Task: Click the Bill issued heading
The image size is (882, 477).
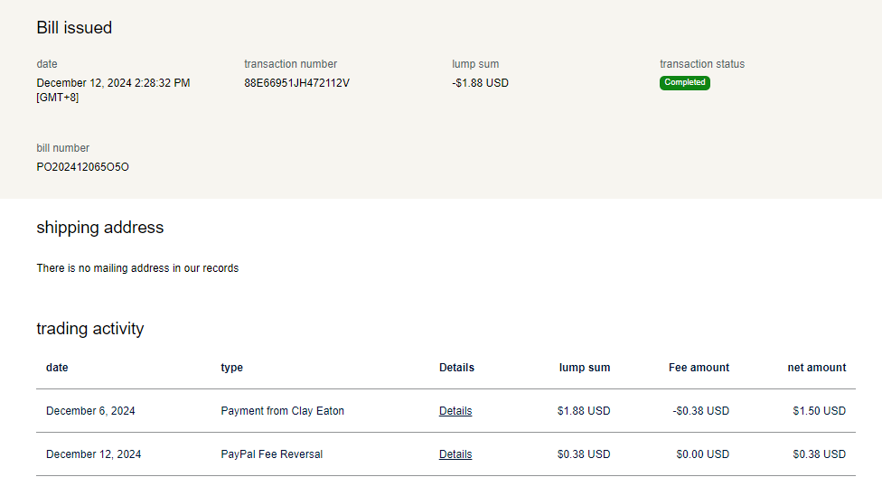Action: pos(74,28)
